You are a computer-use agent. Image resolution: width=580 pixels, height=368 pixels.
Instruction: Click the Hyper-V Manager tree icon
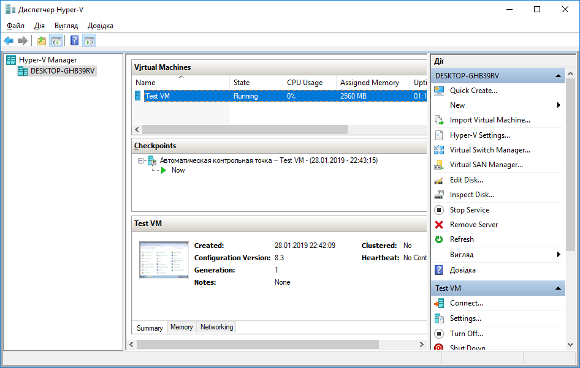[11, 60]
